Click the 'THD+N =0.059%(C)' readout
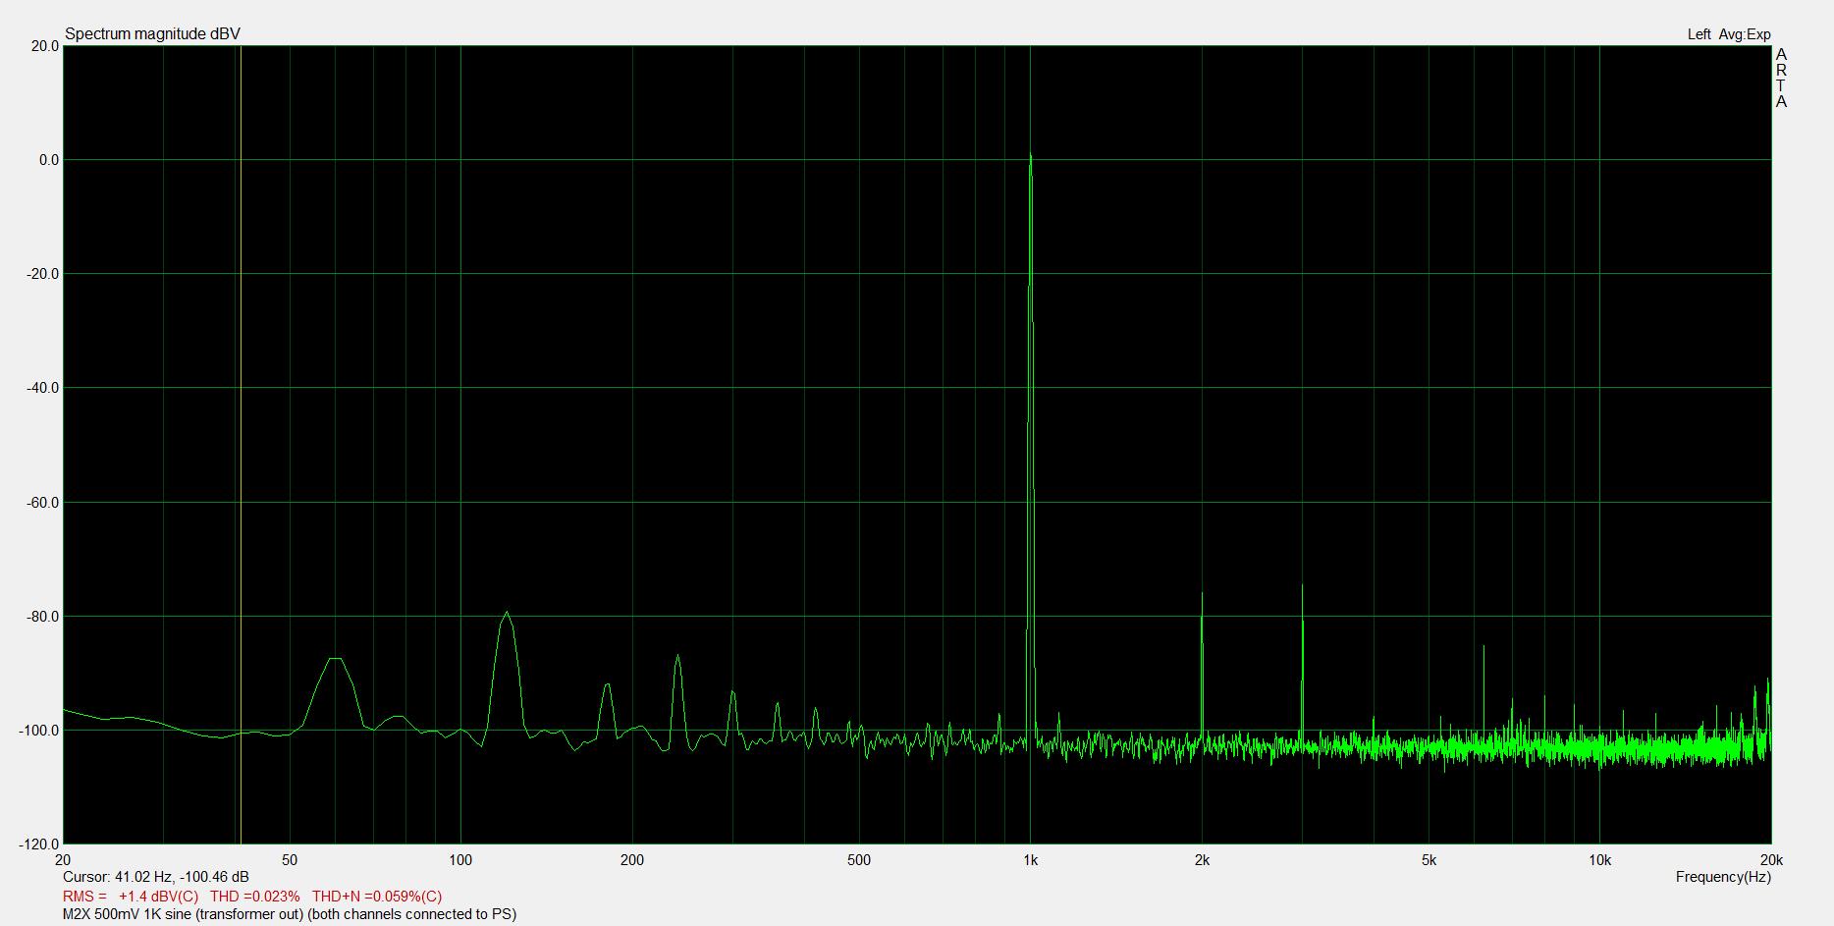This screenshot has height=926, width=1834. click(x=377, y=897)
